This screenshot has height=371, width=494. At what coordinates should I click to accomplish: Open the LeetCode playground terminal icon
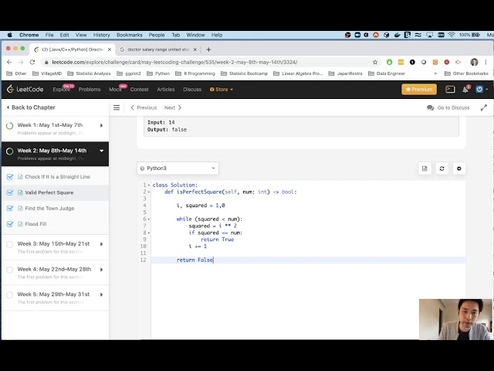pyautogui.click(x=450, y=90)
